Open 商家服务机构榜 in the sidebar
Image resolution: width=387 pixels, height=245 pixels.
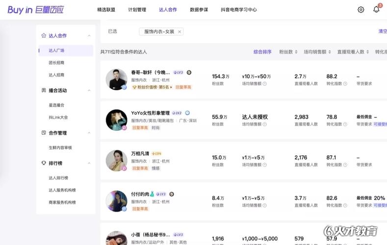62,202
